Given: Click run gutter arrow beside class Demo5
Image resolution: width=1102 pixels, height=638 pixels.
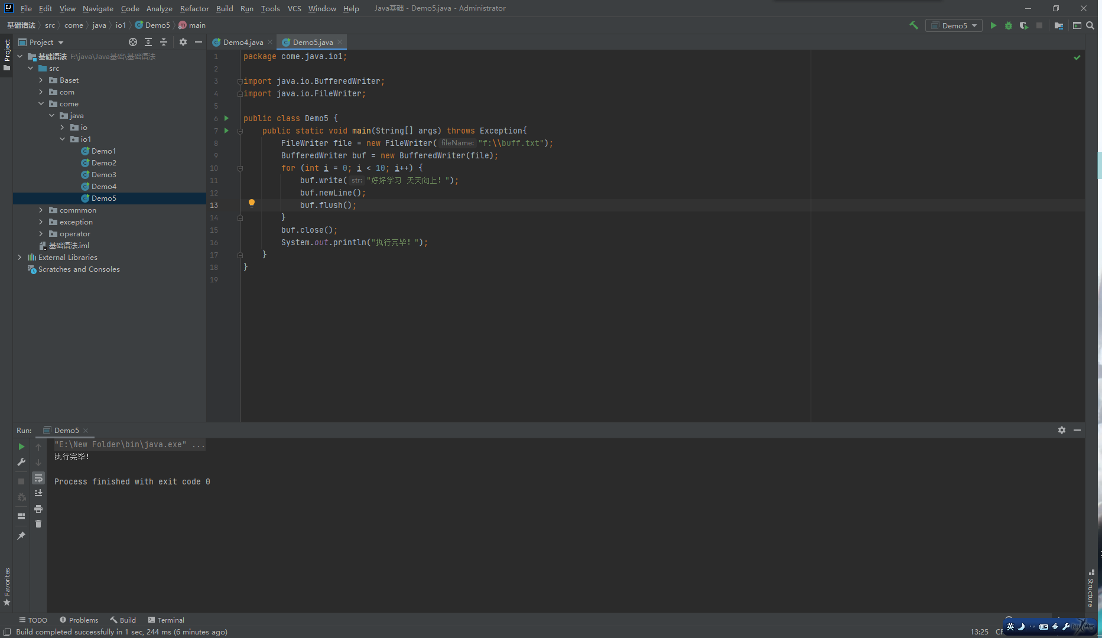Looking at the screenshot, I should (226, 118).
